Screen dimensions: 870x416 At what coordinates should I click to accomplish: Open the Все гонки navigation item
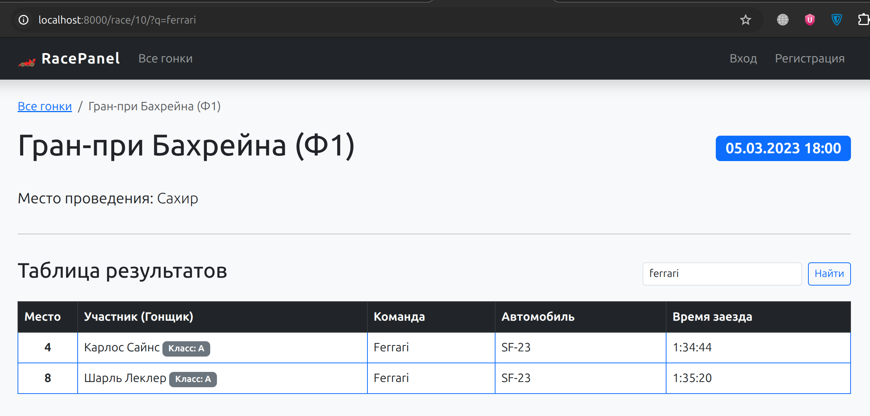165,58
